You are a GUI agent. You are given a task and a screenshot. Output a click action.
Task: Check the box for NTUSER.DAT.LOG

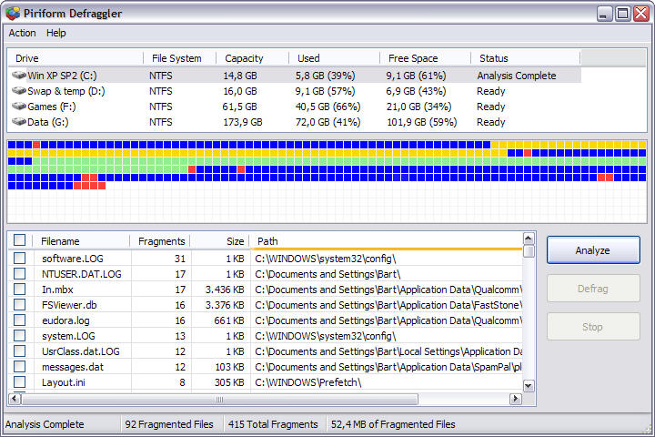point(19,273)
